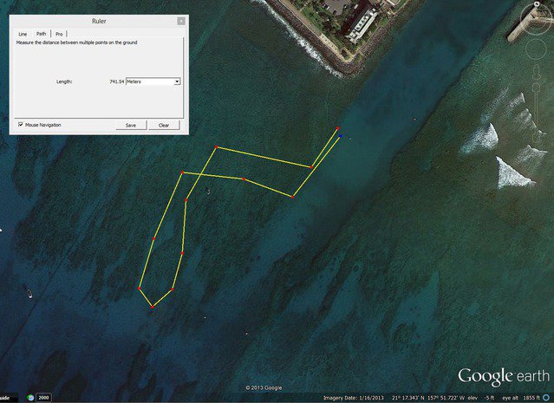Click the 'elev -5 ft' status readout
Screen dimensions: 554x403
pyautogui.click(x=481, y=398)
